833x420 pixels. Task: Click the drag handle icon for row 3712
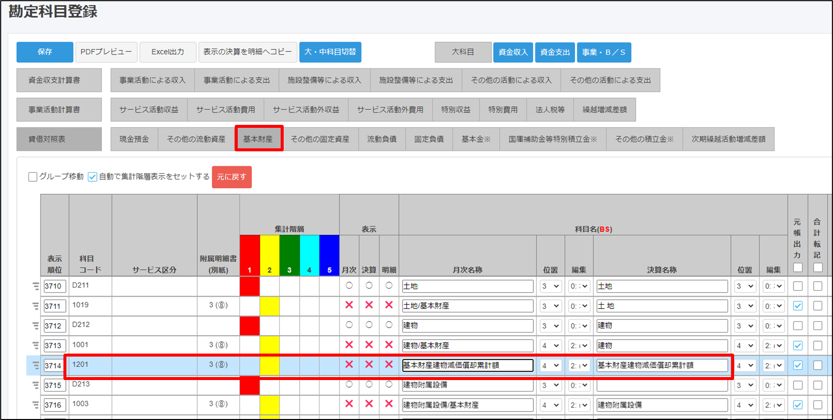coord(35,326)
